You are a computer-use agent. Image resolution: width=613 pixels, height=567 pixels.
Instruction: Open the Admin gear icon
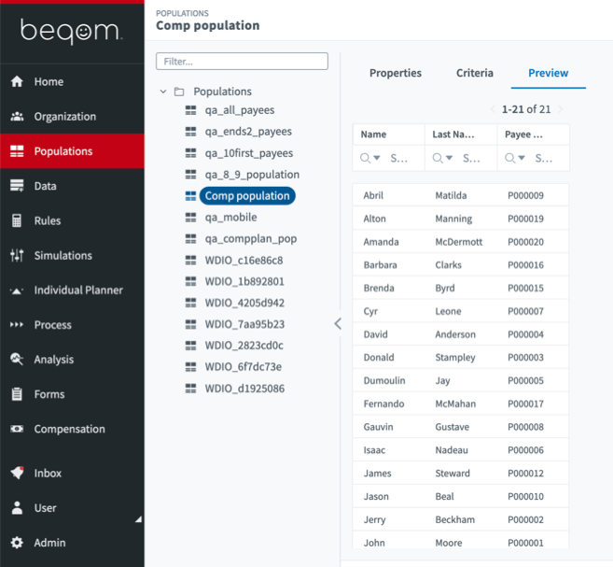click(17, 543)
